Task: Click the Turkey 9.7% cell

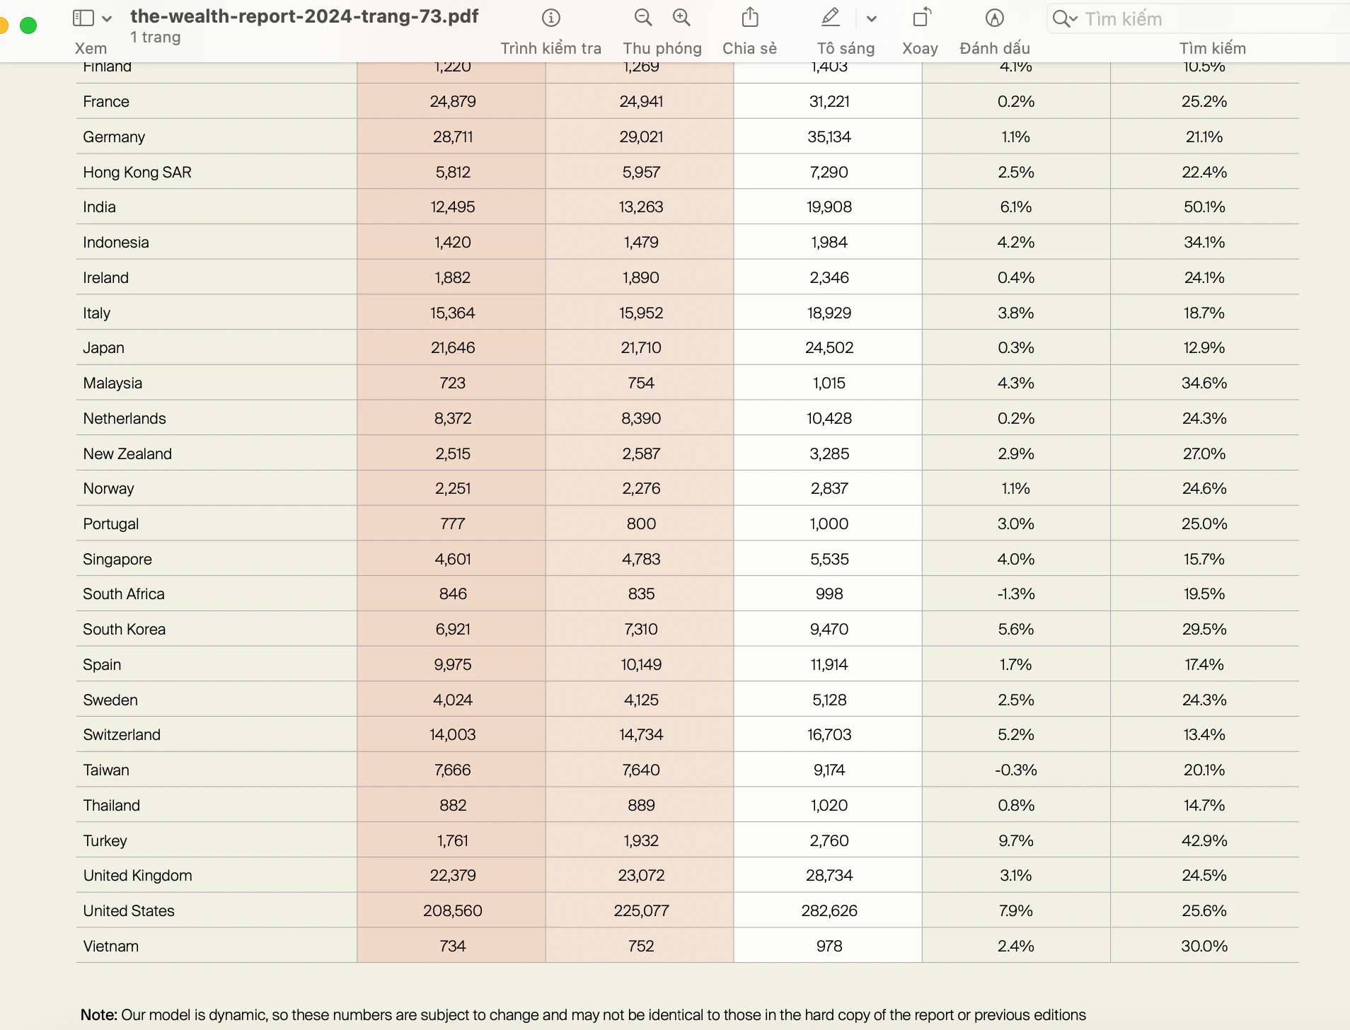Action: pyautogui.click(x=1015, y=840)
